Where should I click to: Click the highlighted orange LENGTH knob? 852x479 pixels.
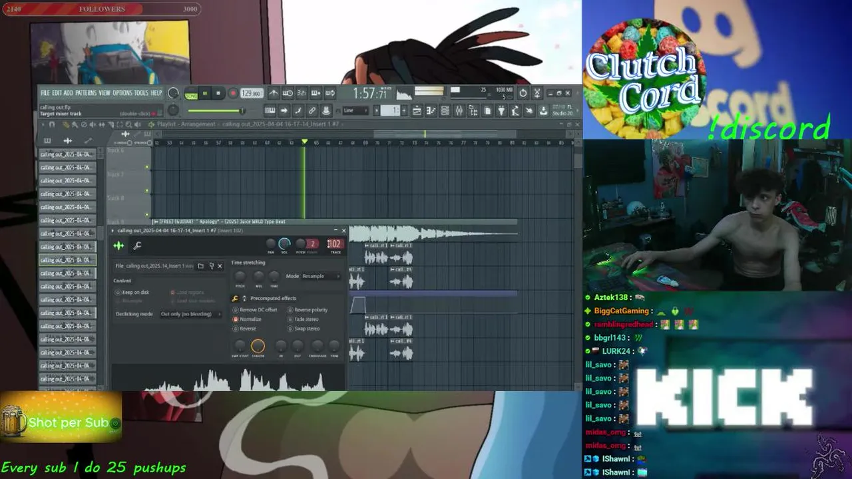(258, 346)
